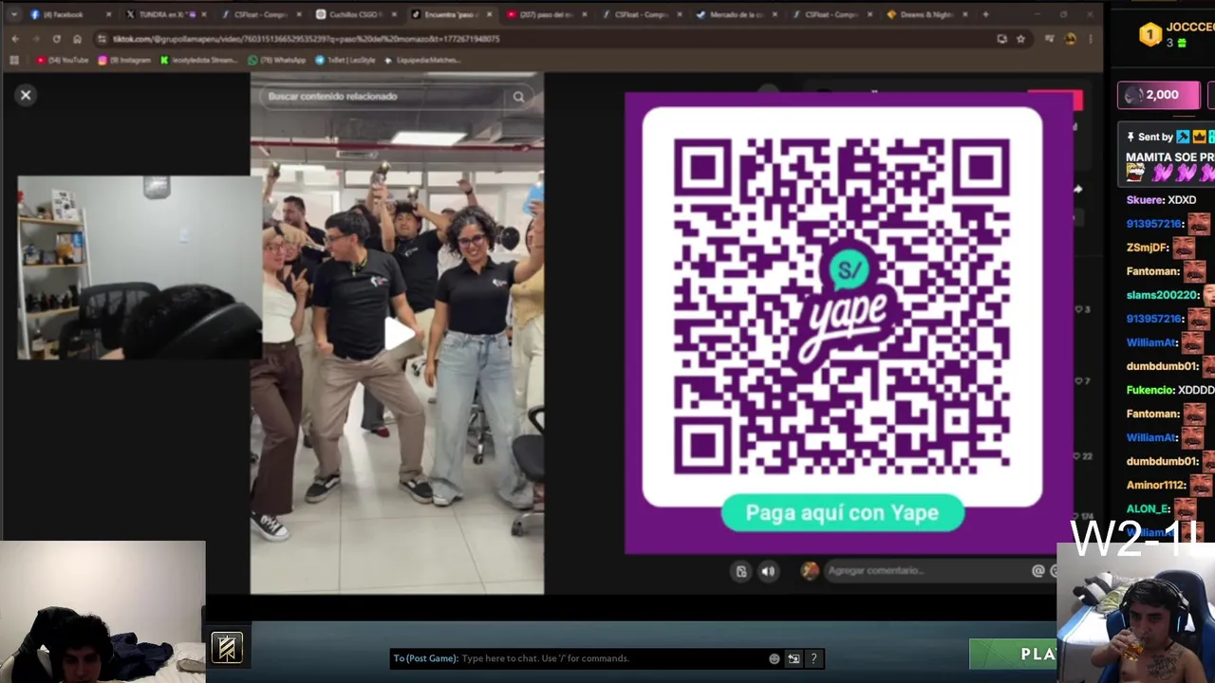Open the Kick leostyledota Stream bookmark

point(198,60)
